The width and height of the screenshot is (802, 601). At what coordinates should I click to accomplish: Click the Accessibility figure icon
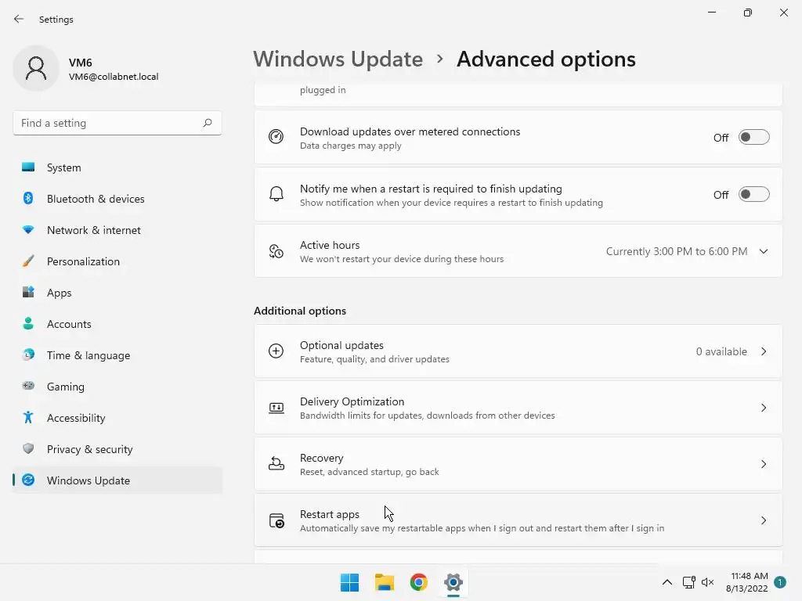(x=28, y=418)
